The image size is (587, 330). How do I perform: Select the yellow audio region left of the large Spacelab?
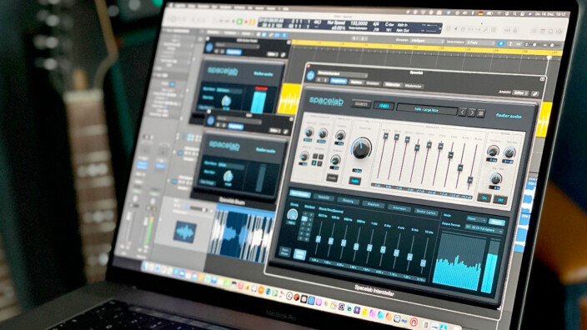[290, 99]
